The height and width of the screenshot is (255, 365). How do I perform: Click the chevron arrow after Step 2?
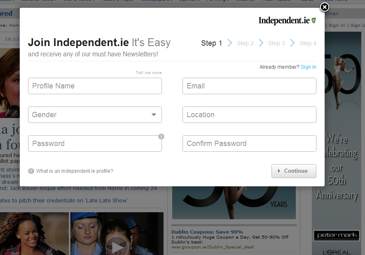click(261, 43)
